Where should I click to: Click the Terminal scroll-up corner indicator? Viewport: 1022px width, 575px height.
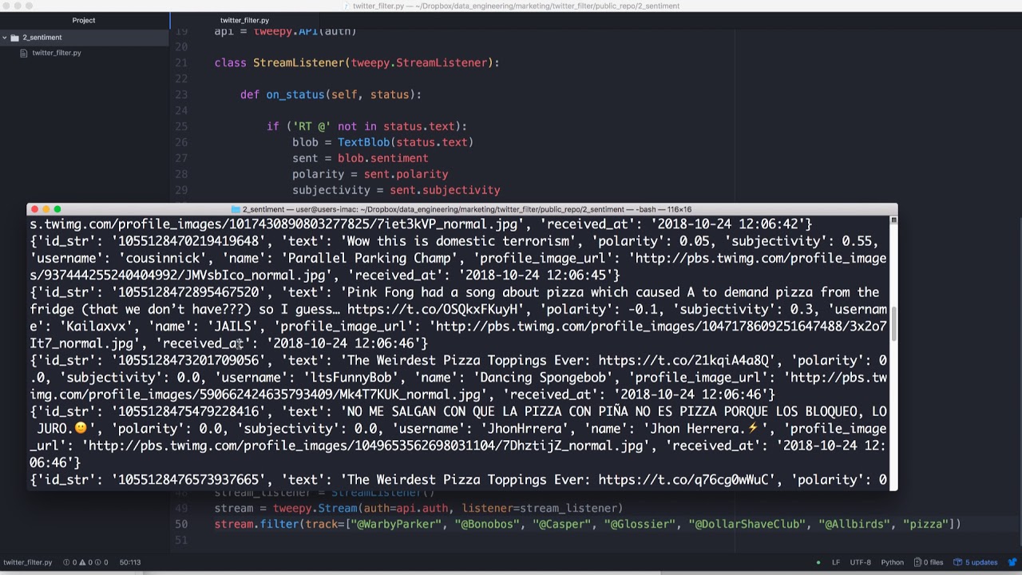(893, 220)
